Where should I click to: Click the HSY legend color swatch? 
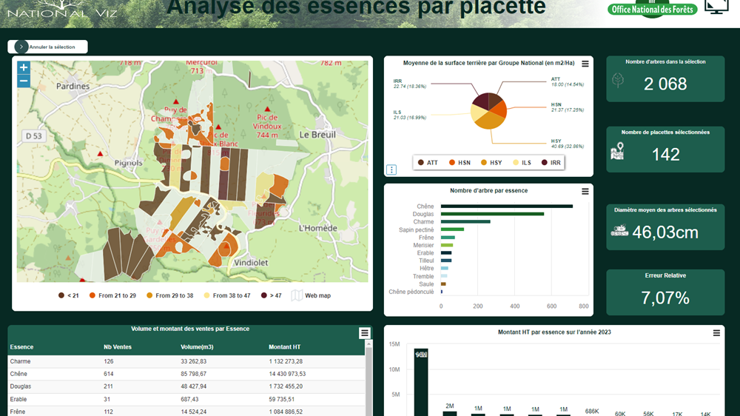(x=483, y=162)
